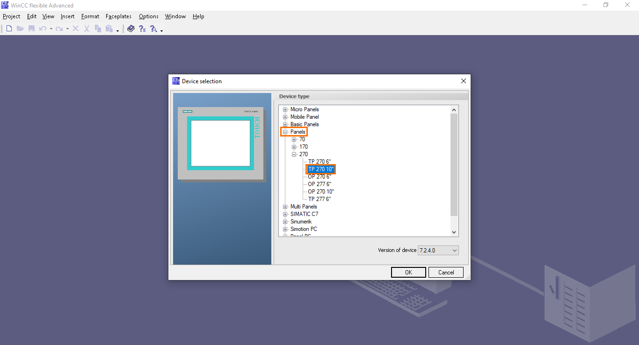639x345 pixels.
Task: Expand the Sinumerik tree node
Action: tap(285, 222)
